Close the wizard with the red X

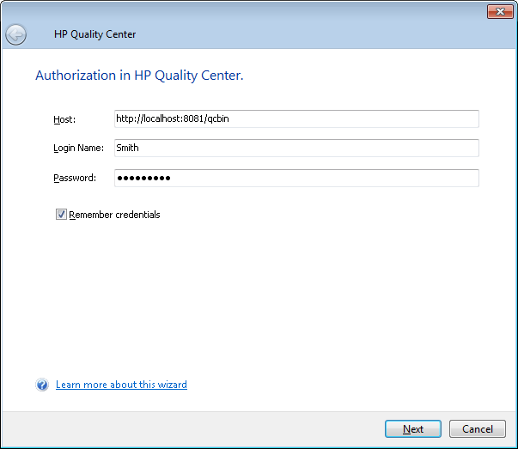point(499,11)
